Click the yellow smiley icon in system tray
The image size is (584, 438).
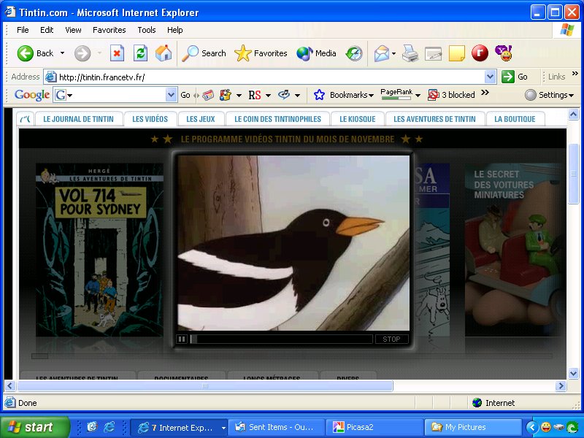click(x=545, y=427)
